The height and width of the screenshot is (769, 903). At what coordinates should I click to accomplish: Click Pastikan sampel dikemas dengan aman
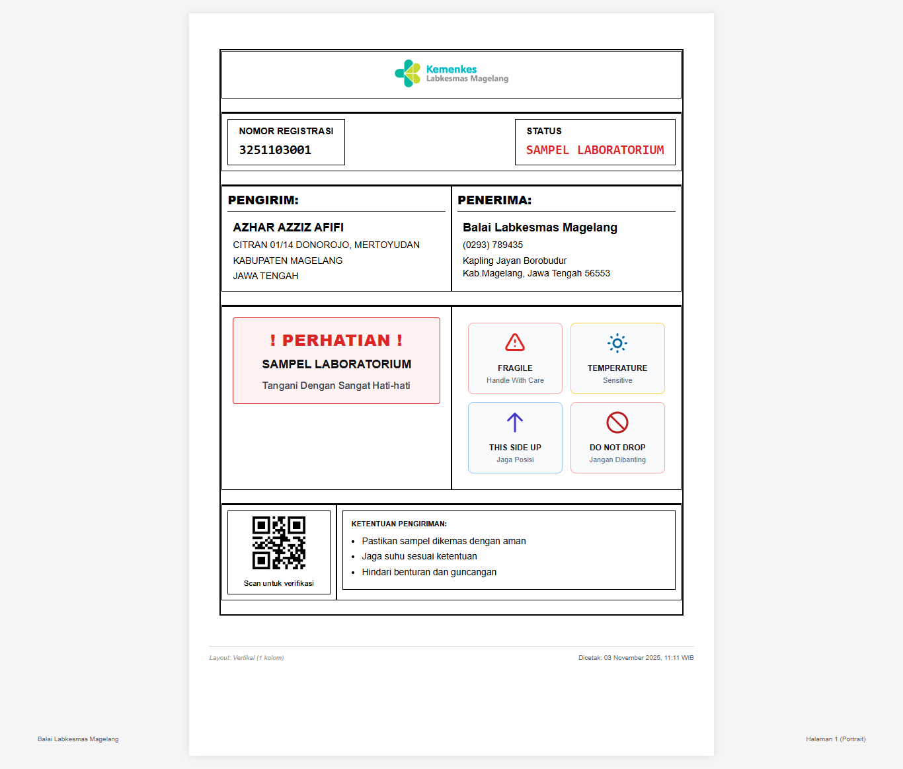[x=444, y=541]
